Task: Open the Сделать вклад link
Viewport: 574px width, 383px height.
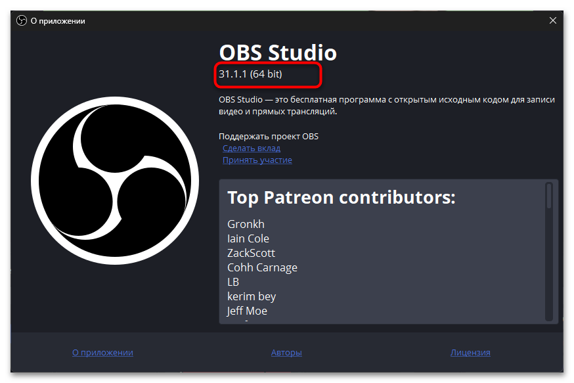Action: pos(252,148)
